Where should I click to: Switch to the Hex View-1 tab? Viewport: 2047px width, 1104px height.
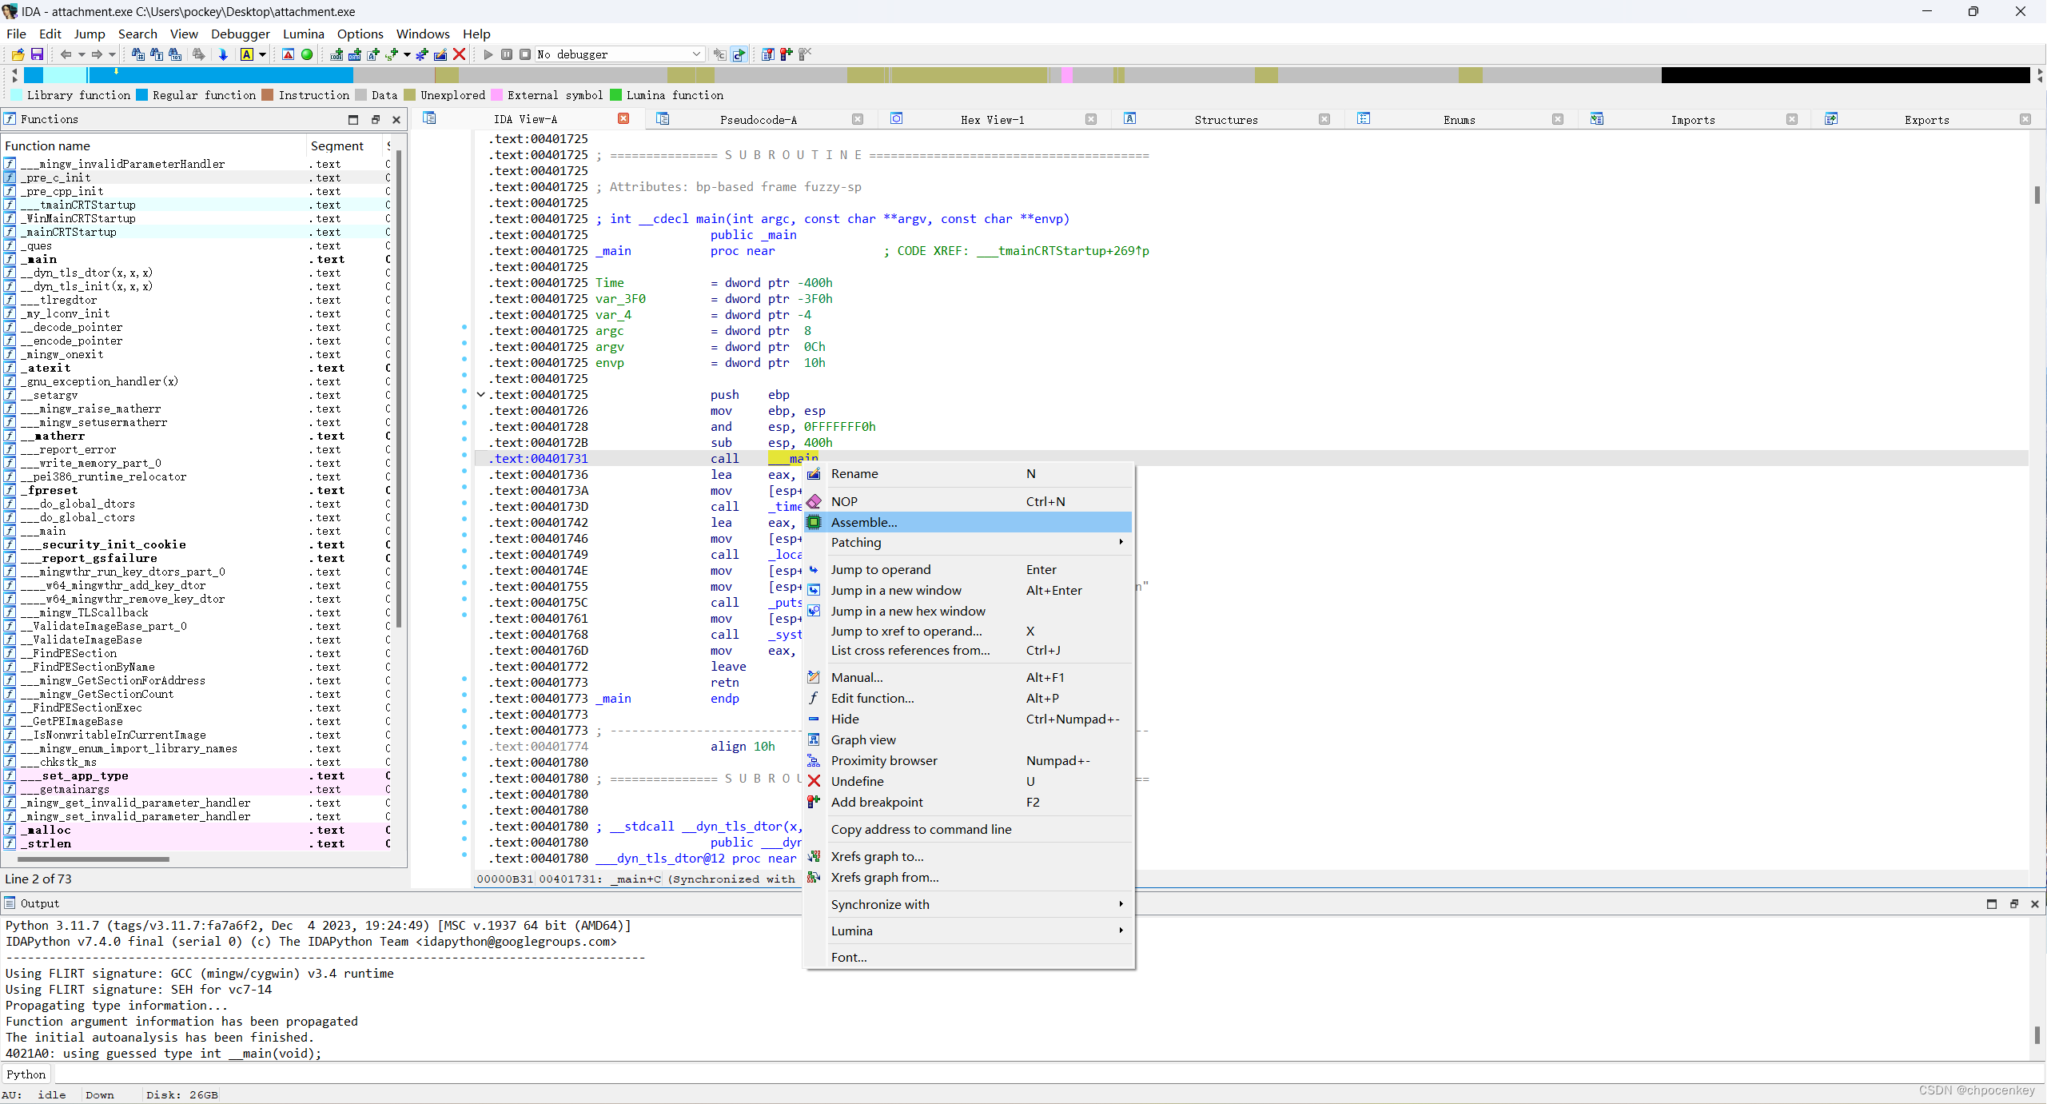tap(992, 120)
